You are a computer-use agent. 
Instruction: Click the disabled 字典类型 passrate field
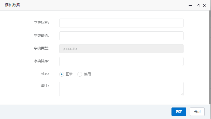click(x=121, y=49)
